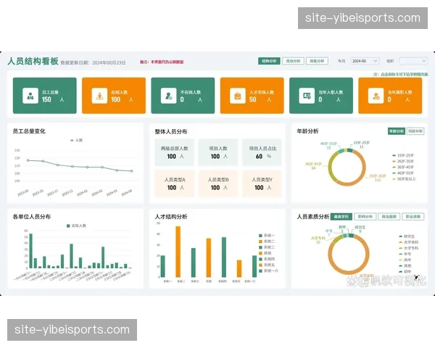Toggle the 人数 line chart legend marker
Screen dimensions: 435x348
pos(72,140)
